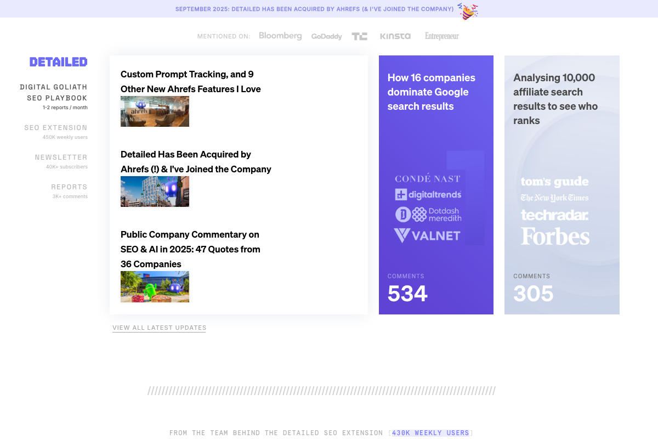Click the Ahrefs acquisition announcement banner
This screenshot has width=658, height=439.
click(314, 9)
